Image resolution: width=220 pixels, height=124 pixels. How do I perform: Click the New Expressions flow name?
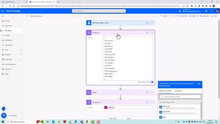(36, 16)
